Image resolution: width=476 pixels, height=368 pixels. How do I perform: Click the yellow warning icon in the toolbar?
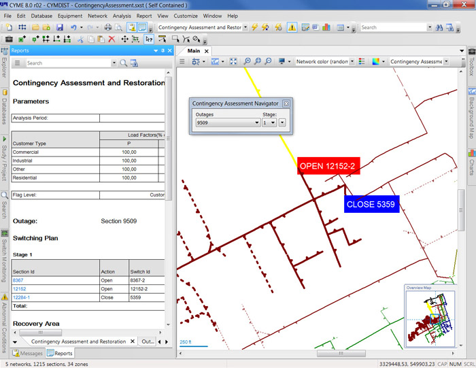tap(292, 27)
